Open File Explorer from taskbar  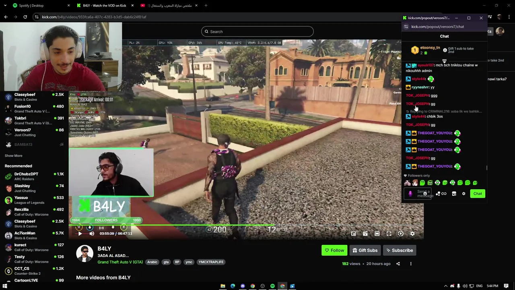[x=223, y=286]
